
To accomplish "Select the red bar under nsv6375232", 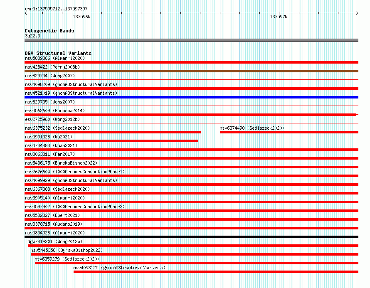I will (113, 132).
